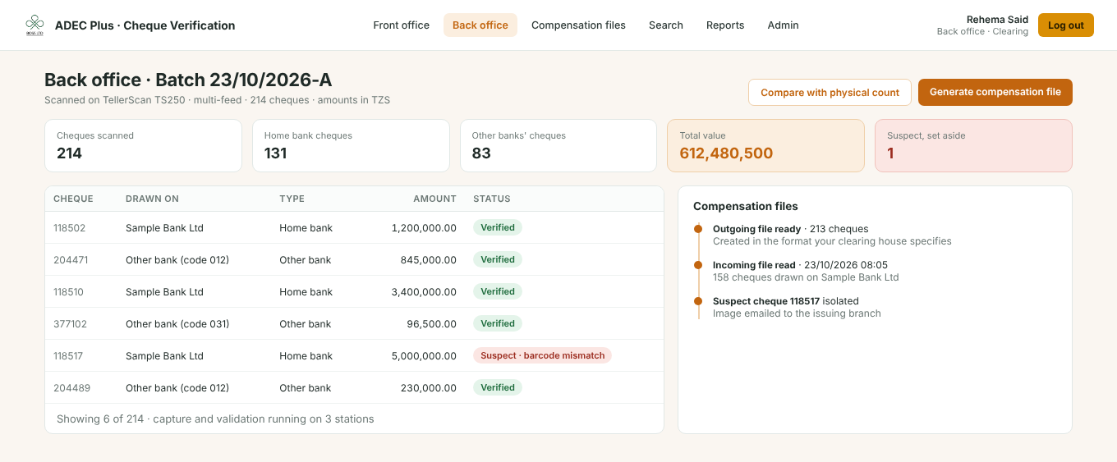
Task: Click the AMOUNT column header
Action: coord(434,199)
